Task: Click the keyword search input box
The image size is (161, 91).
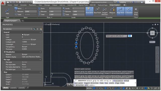Action: pyautogui.click(x=102, y=2)
